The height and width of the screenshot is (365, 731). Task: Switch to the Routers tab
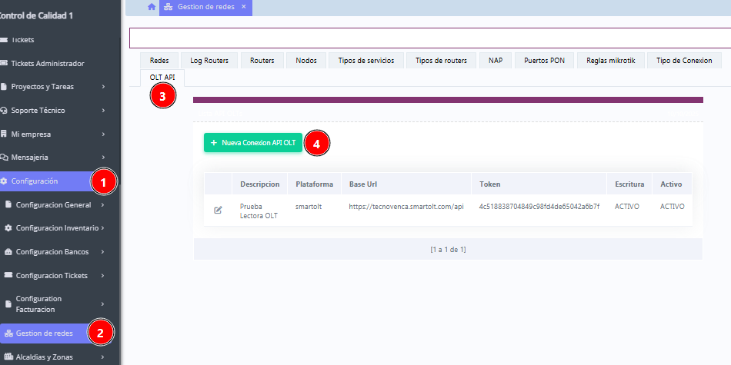click(x=262, y=61)
